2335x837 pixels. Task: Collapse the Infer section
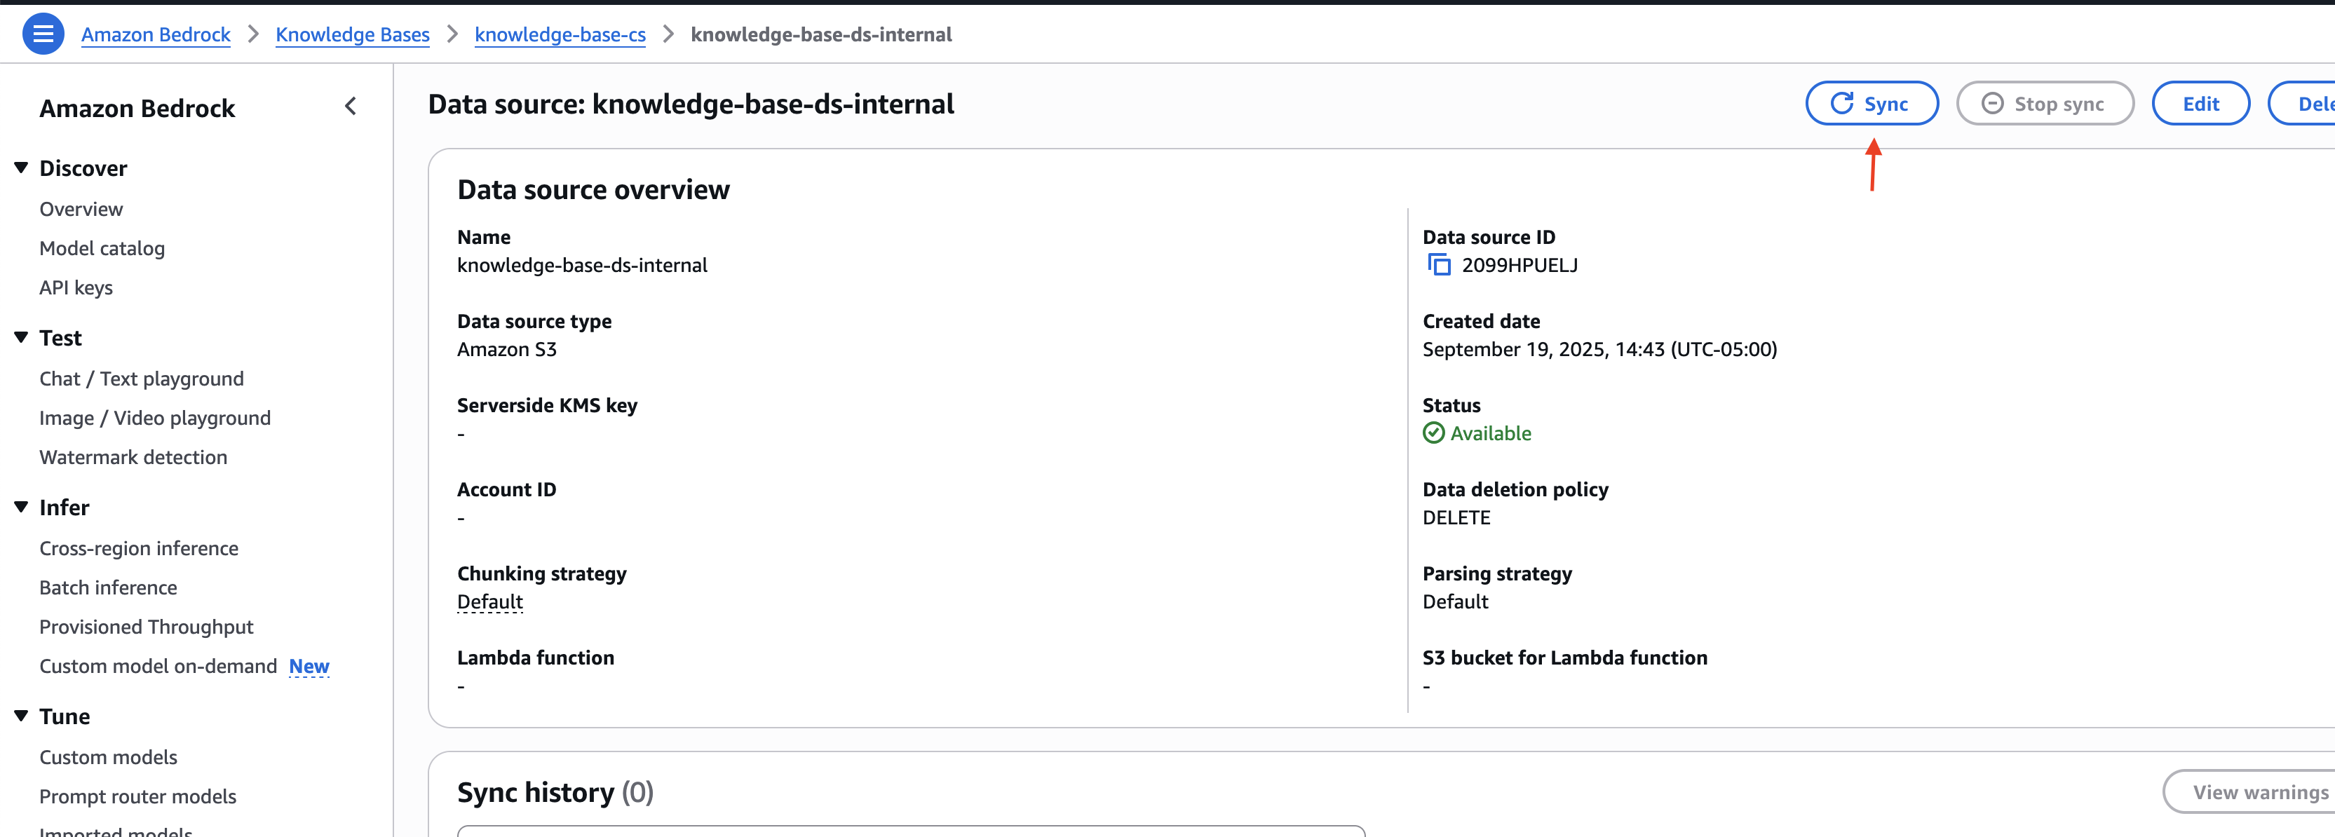tap(22, 506)
